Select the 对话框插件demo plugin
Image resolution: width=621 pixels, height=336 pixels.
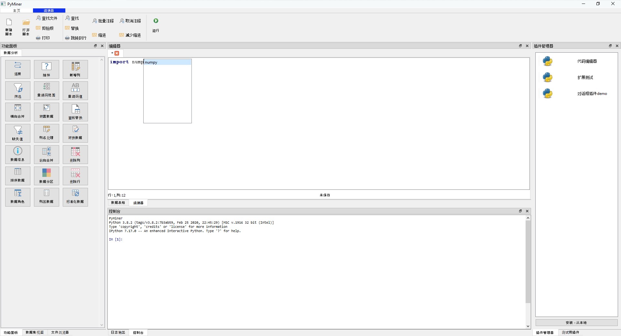pos(576,94)
